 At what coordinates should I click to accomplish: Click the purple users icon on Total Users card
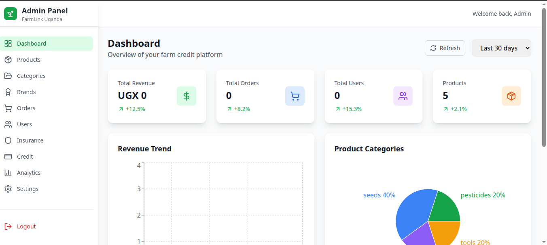coord(403,96)
